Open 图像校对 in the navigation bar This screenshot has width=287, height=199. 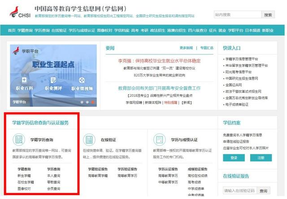pos(104,30)
